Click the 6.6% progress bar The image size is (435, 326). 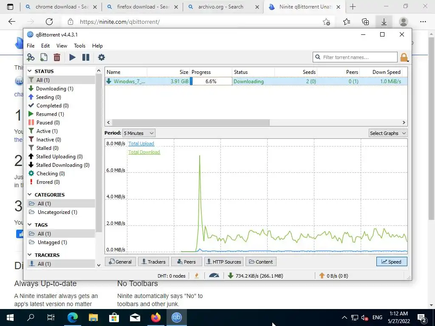click(x=211, y=81)
